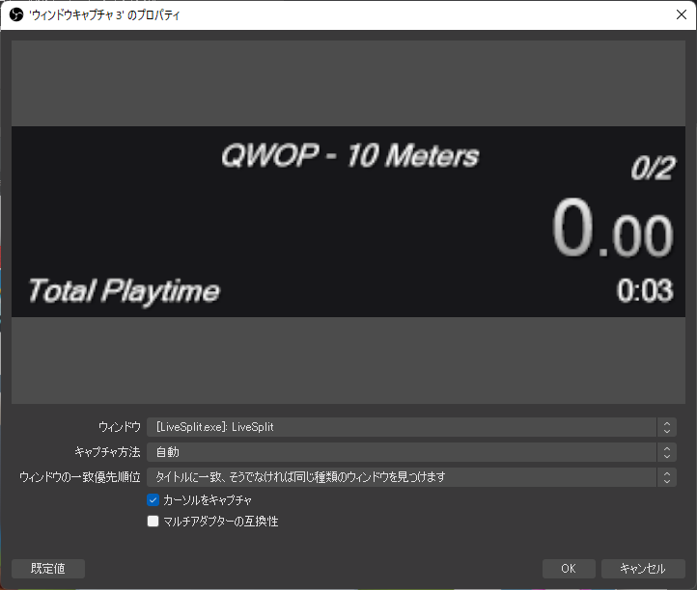This screenshot has width=697, height=590.
Task: Click the キャプチャ方法 field label
Action: [107, 452]
